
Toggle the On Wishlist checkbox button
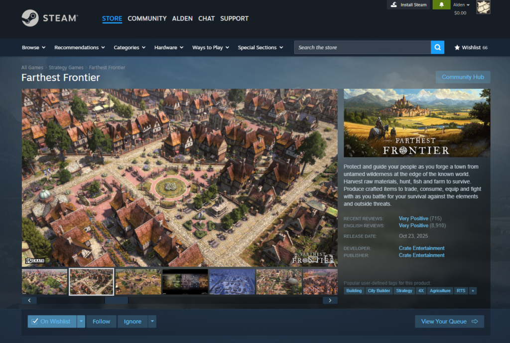coord(52,322)
